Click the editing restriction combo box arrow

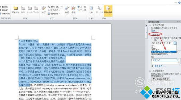pyautogui.click(x=175, y=43)
